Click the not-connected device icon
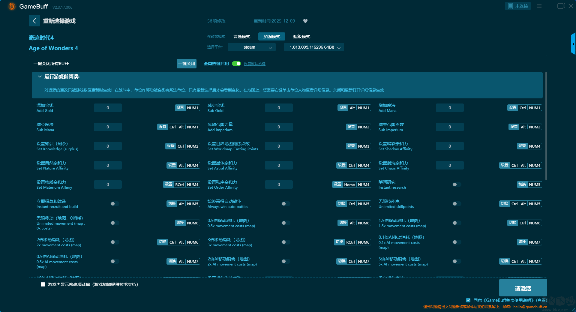576x312 pixels. [510, 6]
